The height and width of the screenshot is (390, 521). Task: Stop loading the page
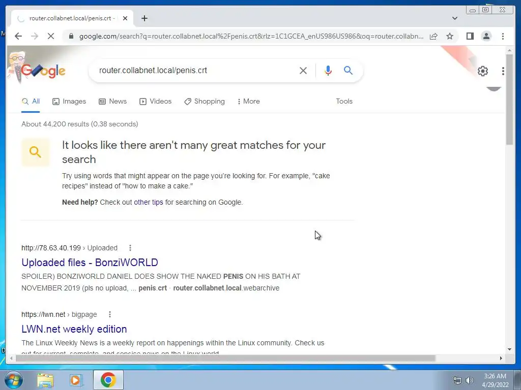(50, 36)
